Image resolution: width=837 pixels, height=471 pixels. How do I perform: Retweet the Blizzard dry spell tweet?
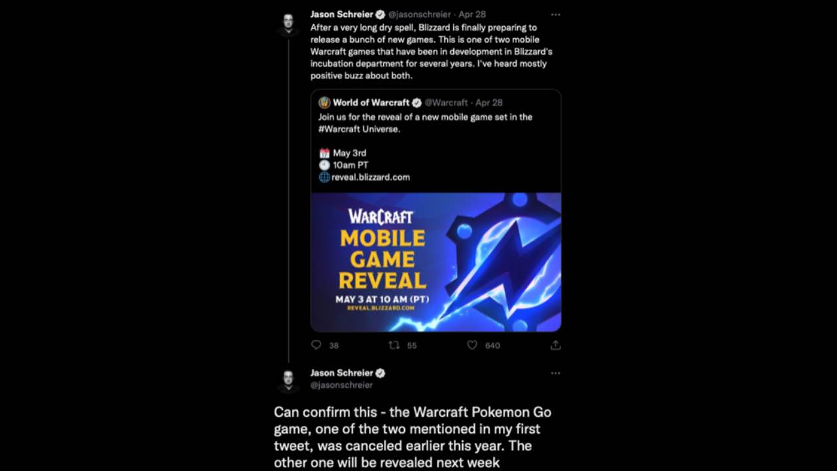(394, 345)
